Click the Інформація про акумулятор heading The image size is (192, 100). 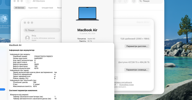(x=22, y=50)
